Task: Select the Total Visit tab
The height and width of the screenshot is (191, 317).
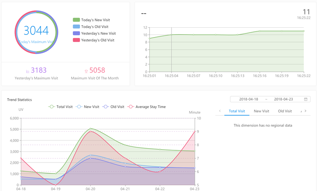Action: (237, 111)
